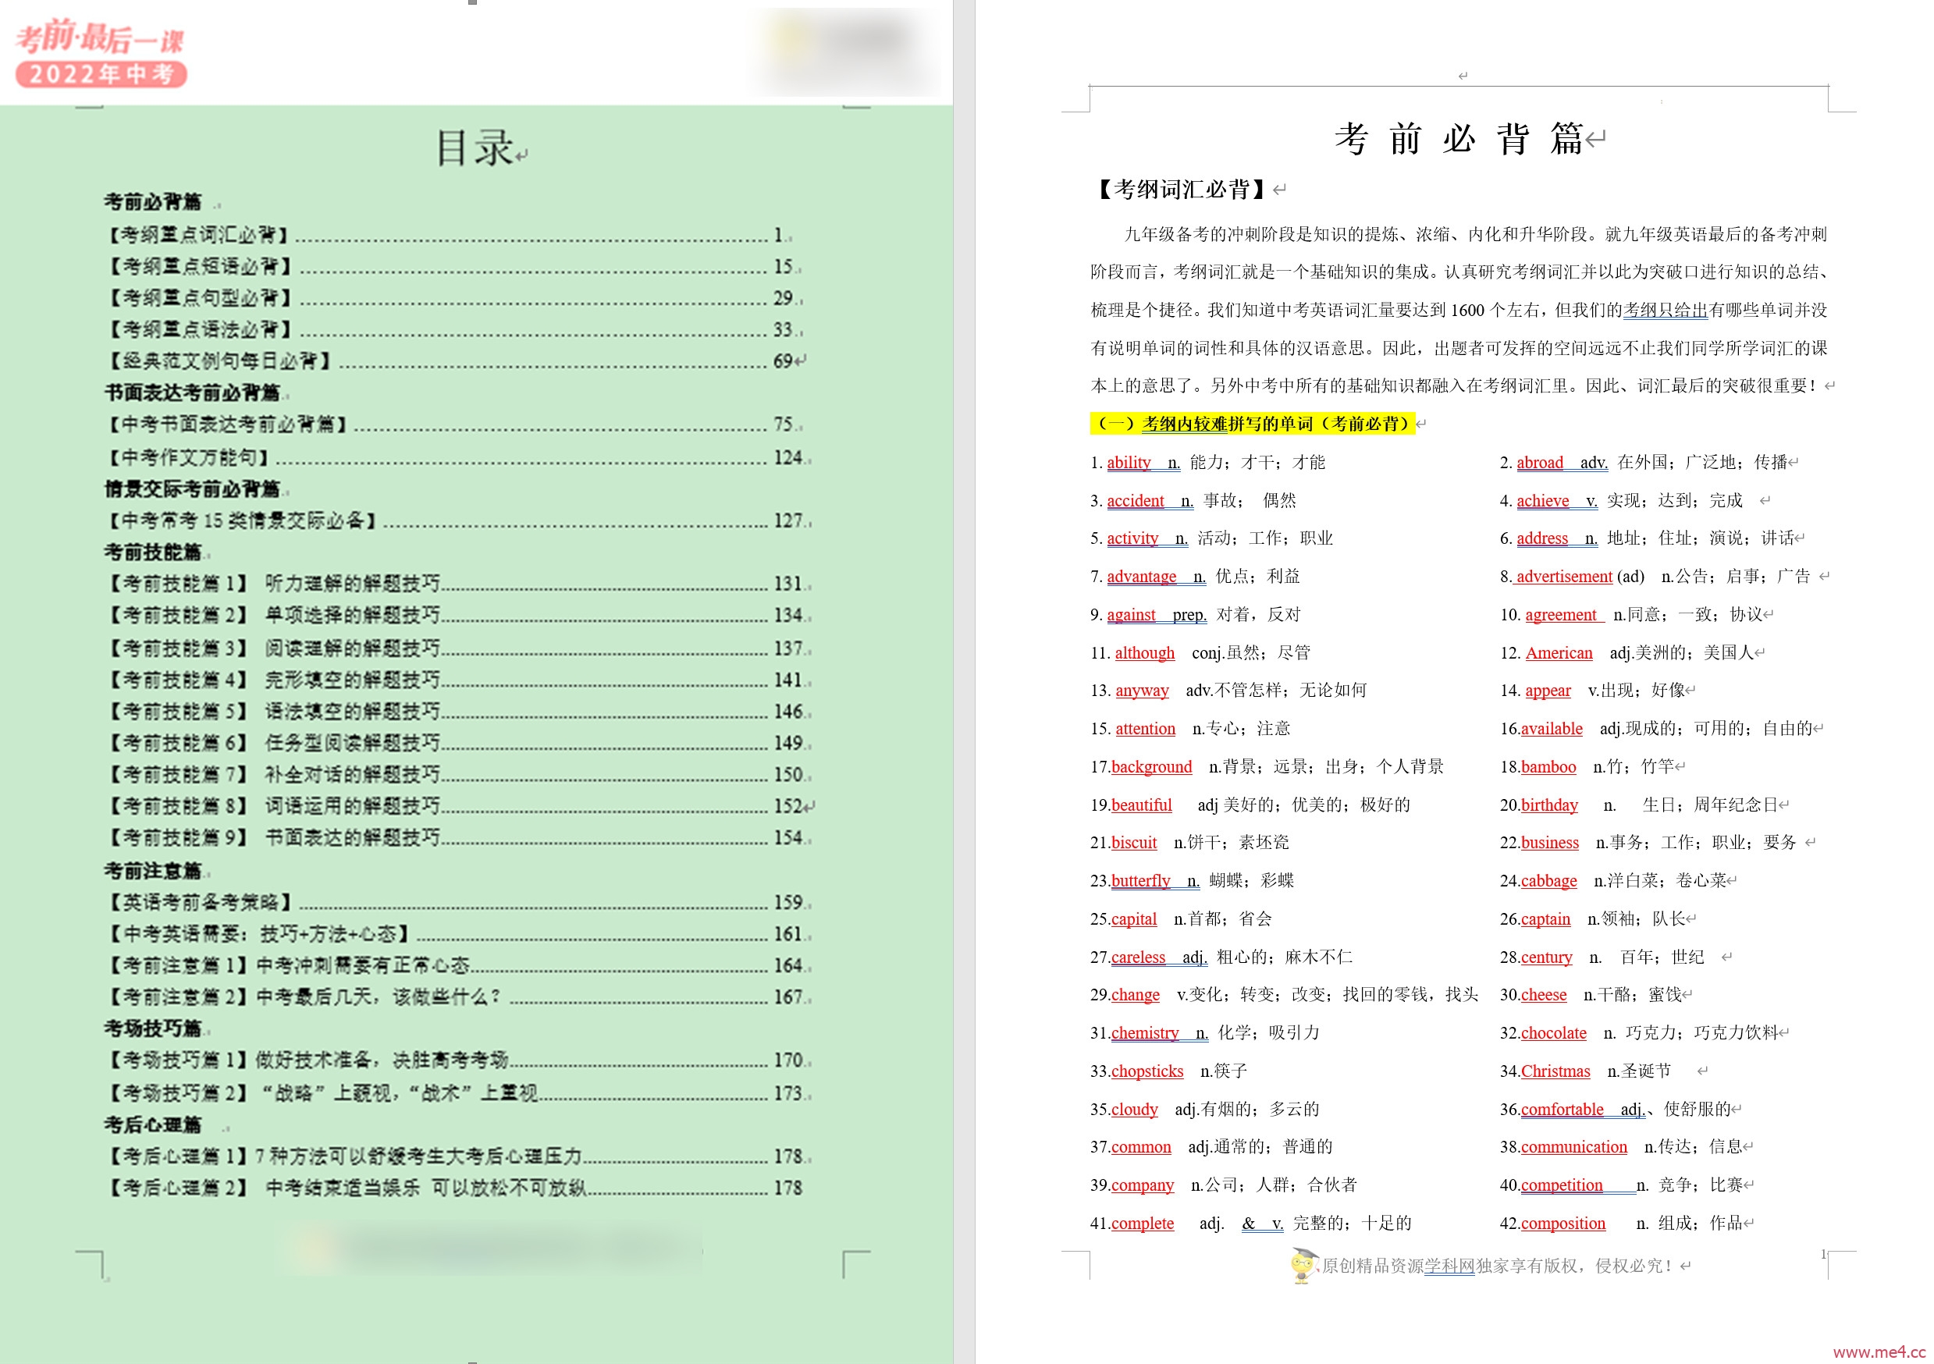The width and height of the screenshot is (1934, 1364).
Task: Open 【考场技巧篇1】做好技术准备 entry
Action: [456, 1060]
